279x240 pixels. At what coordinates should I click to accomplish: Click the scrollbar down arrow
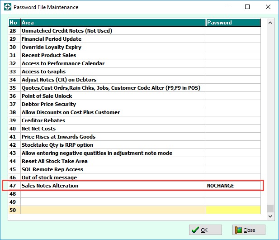tap(270, 216)
